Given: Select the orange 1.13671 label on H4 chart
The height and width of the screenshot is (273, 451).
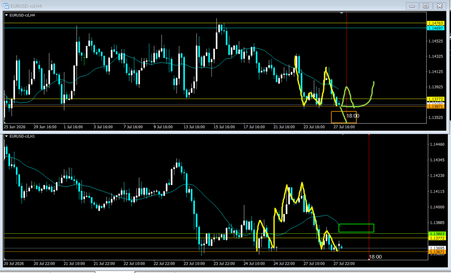Looking at the screenshot, I should point(436,107).
